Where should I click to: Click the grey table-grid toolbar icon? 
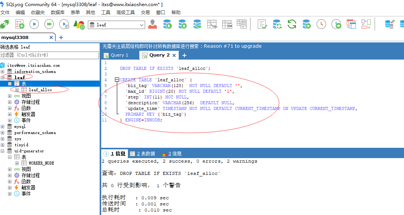227,24
